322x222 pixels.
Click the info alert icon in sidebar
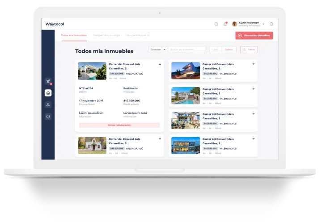[x=48, y=116]
